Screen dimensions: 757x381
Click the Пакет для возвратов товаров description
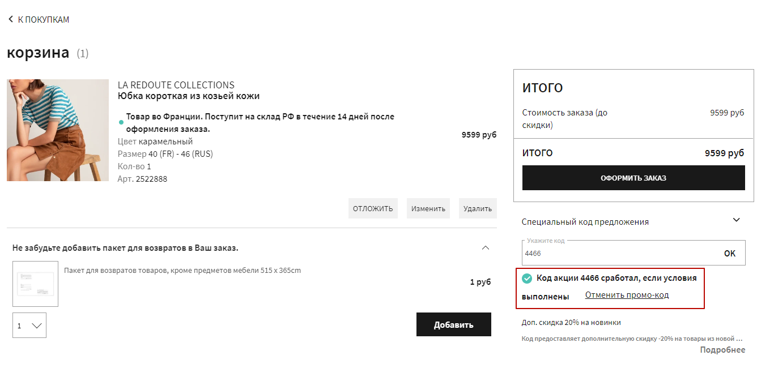point(182,271)
